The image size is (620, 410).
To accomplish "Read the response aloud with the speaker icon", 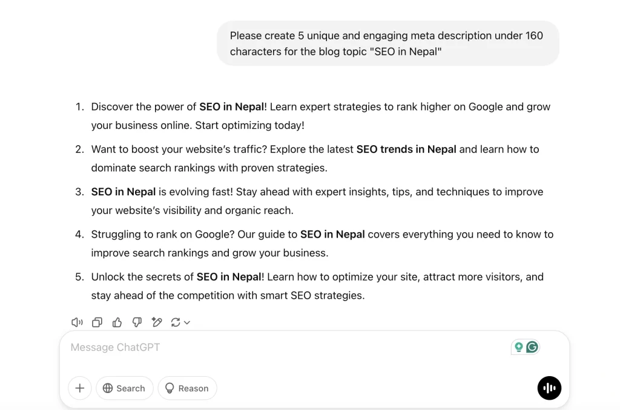I will 77,322.
